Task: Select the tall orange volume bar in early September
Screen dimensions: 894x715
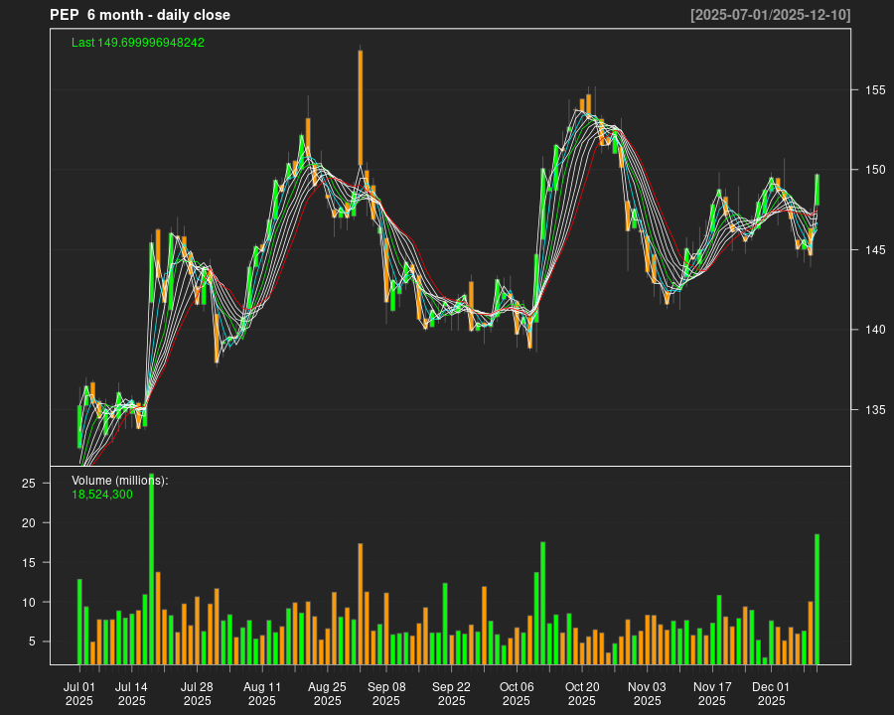Action: click(x=361, y=604)
